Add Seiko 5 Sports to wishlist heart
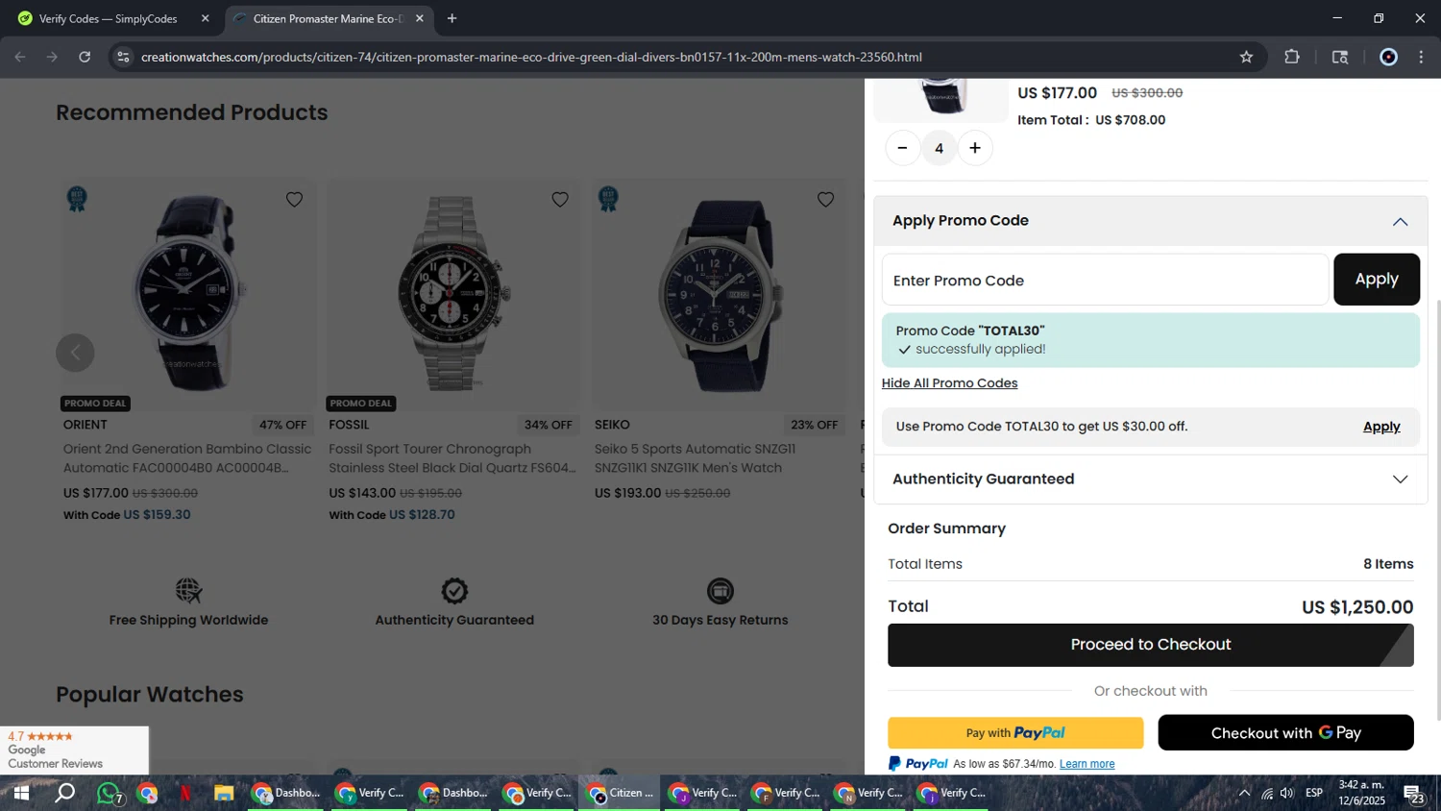Image resolution: width=1441 pixels, height=811 pixels. click(x=825, y=200)
